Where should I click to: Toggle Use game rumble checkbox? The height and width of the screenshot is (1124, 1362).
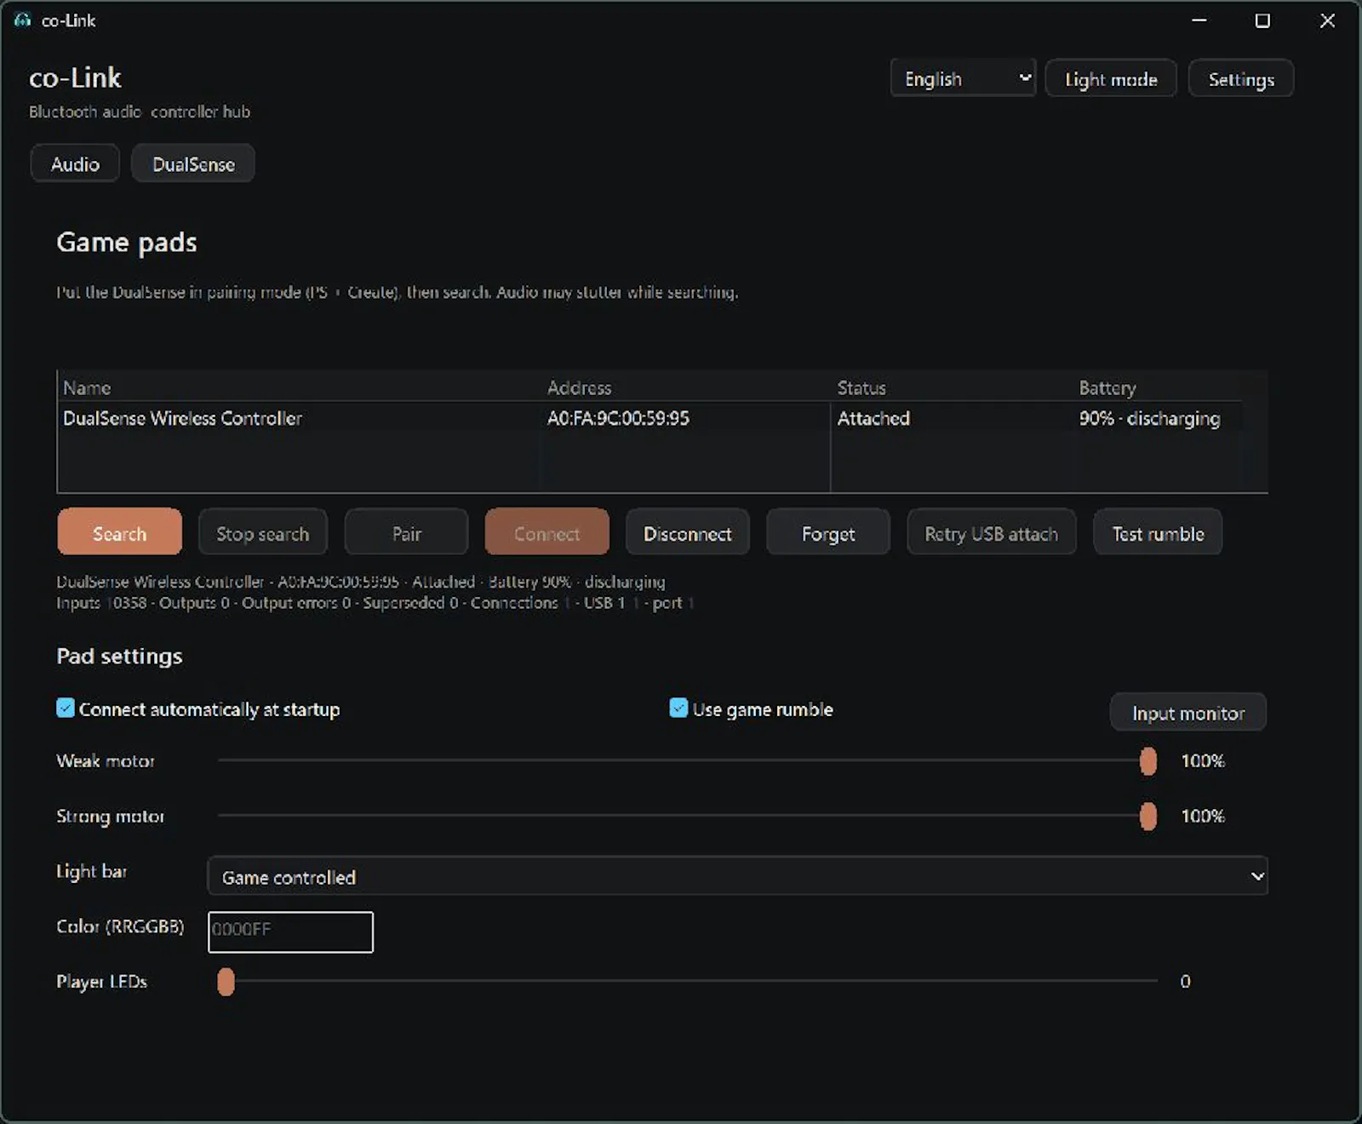(678, 708)
